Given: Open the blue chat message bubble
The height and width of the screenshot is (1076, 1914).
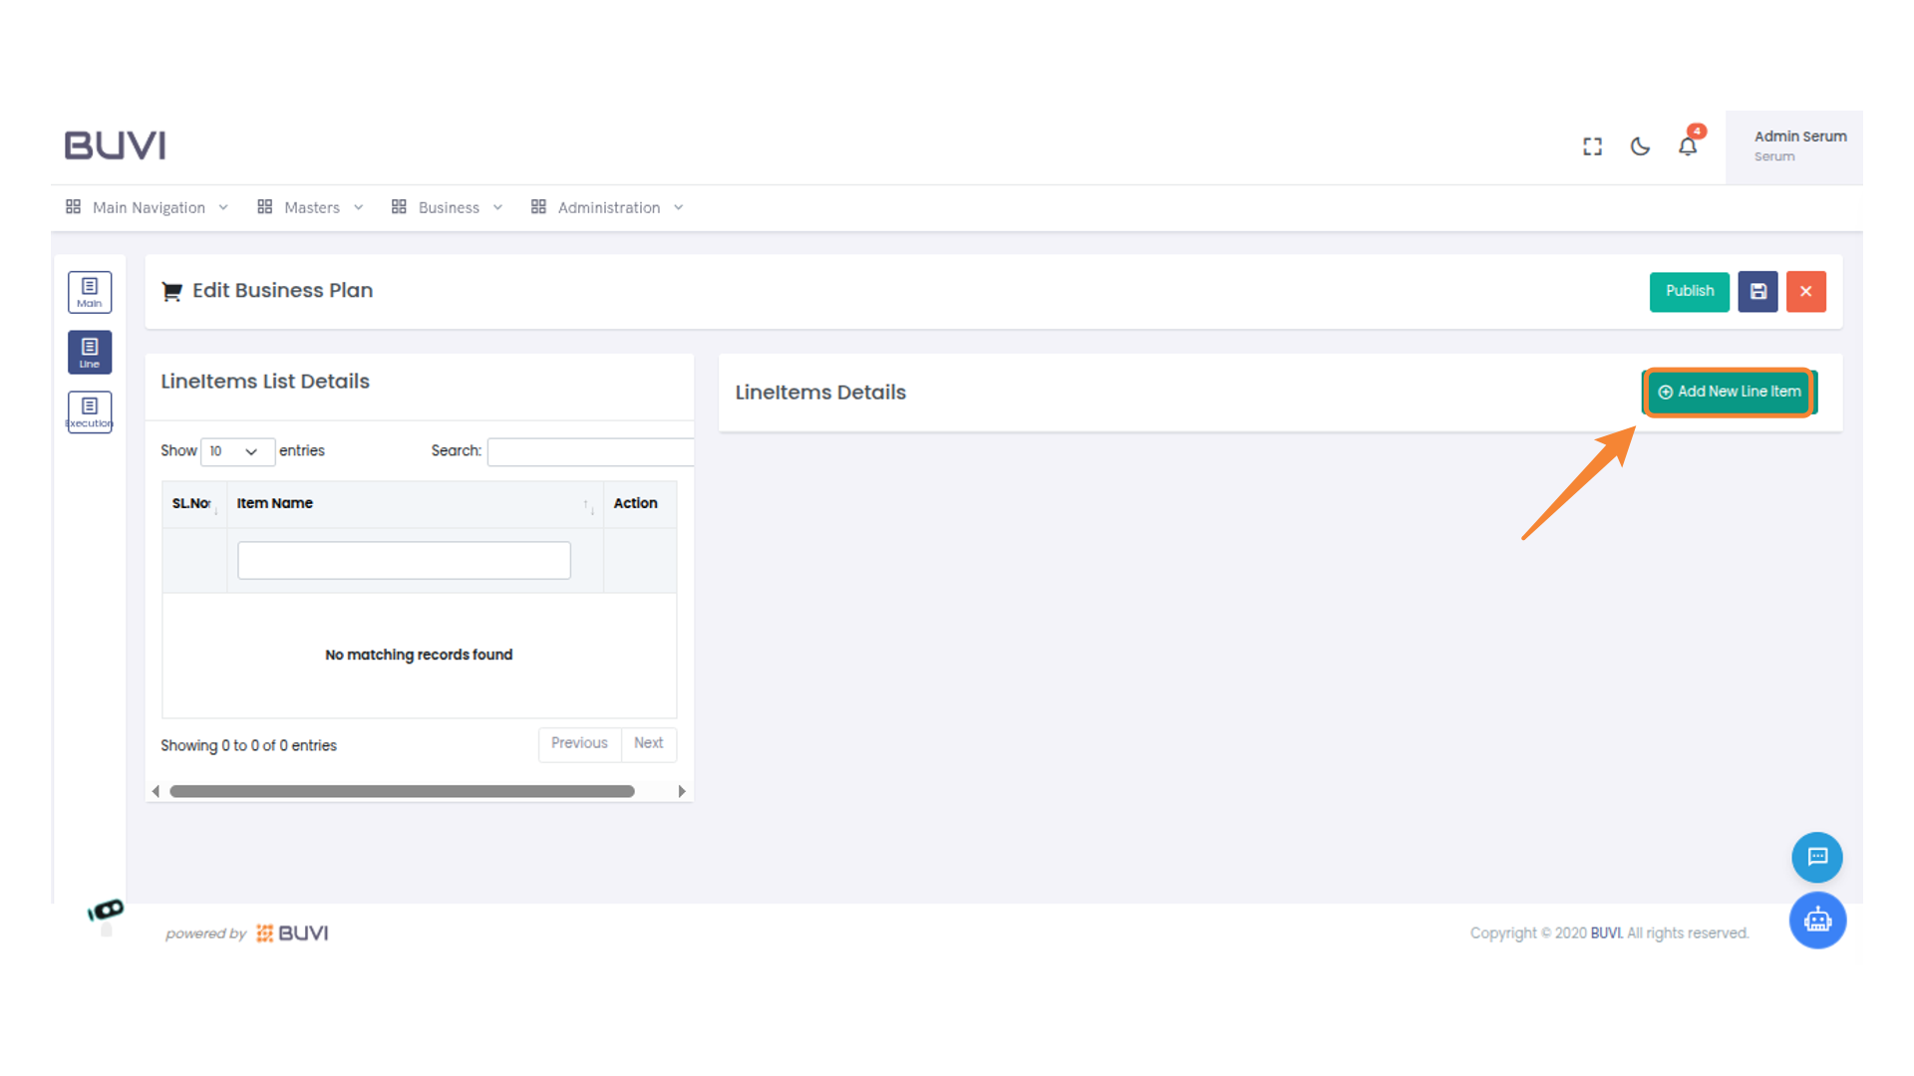Looking at the screenshot, I should tap(1816, 857).
